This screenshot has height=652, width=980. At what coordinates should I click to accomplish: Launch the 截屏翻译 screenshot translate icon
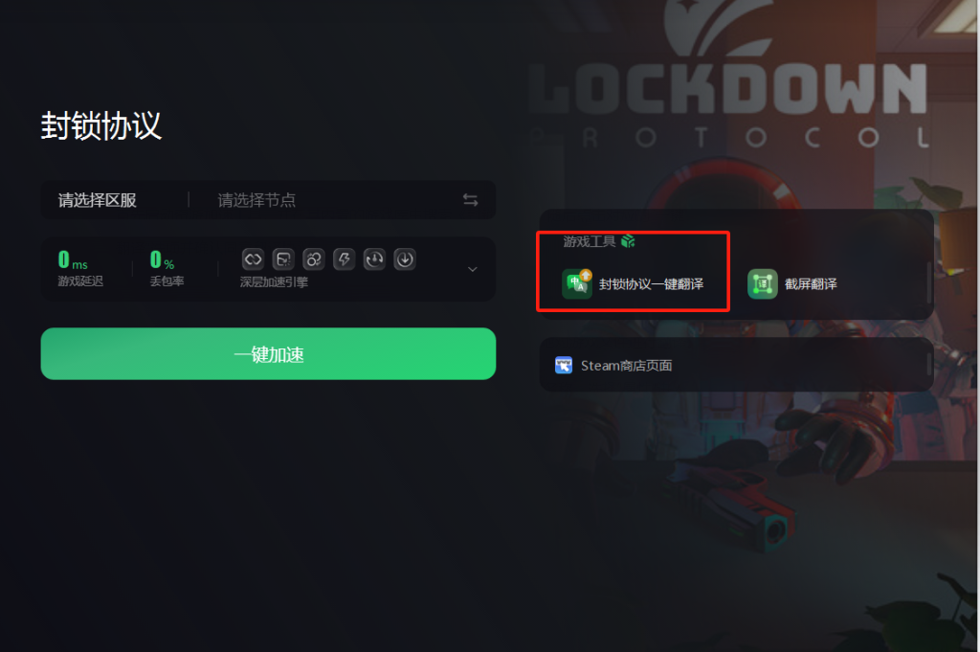point(763,283)
